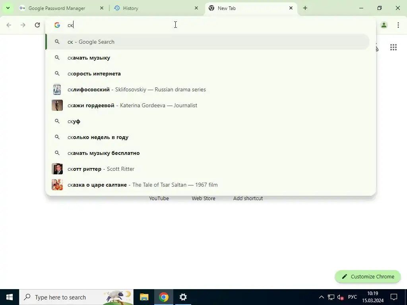Click the network status tray icon
This screenshot has height=305, width=407.
331,297
